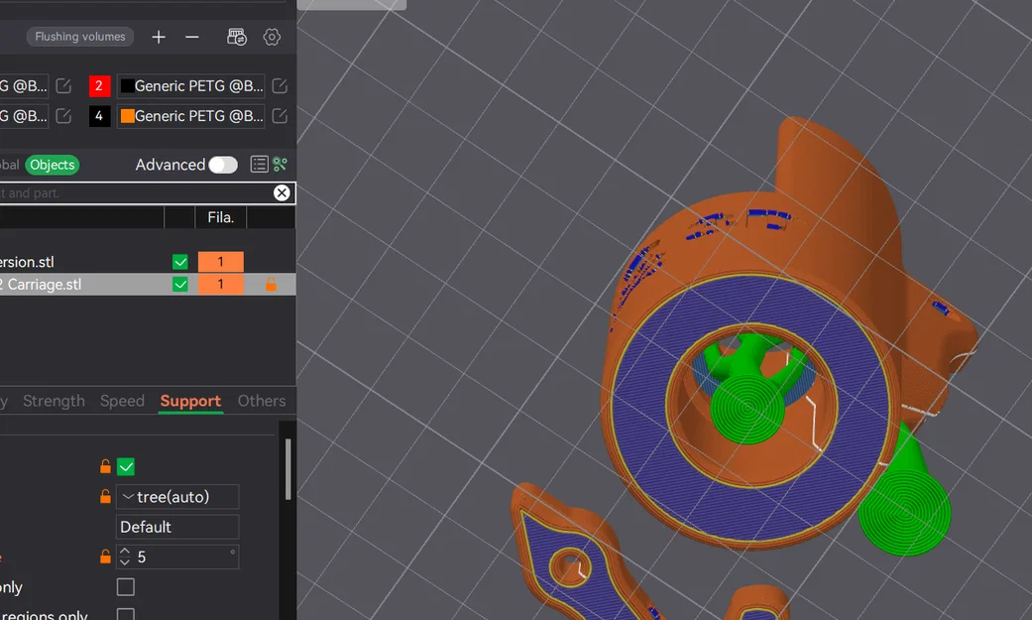The image size is (1032, 620).
Task: Uncheck printable box for ersion.stl
Action: pos(180,262)
